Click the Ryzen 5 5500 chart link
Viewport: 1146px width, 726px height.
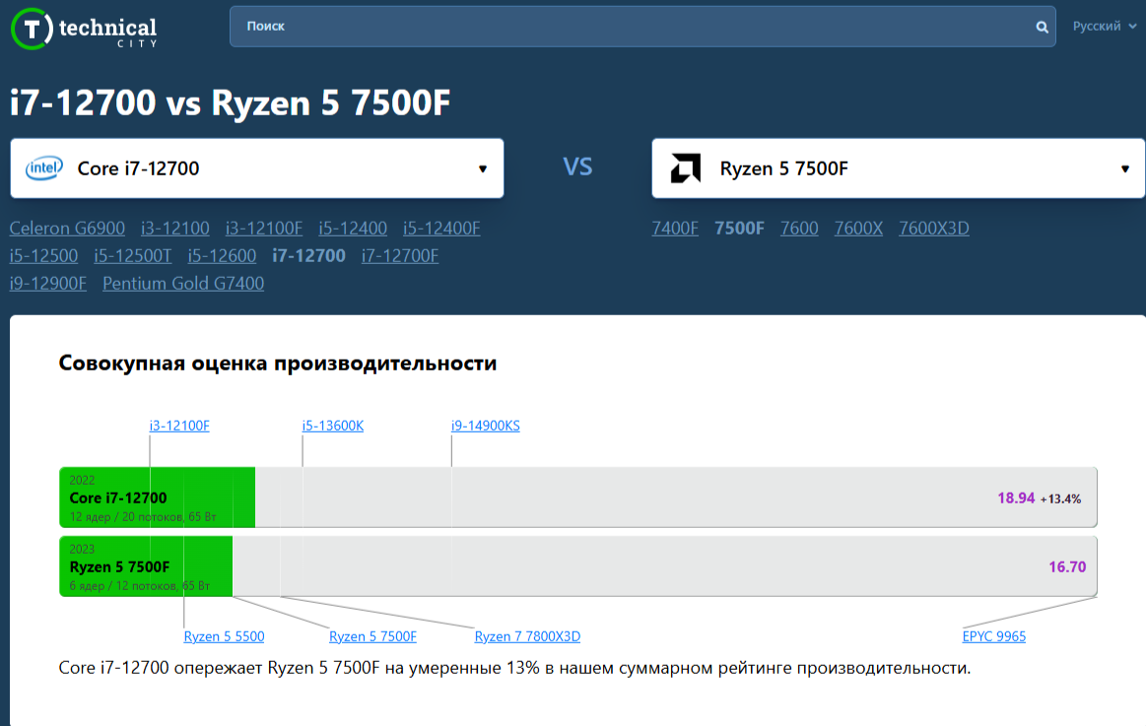pos(224,636)
